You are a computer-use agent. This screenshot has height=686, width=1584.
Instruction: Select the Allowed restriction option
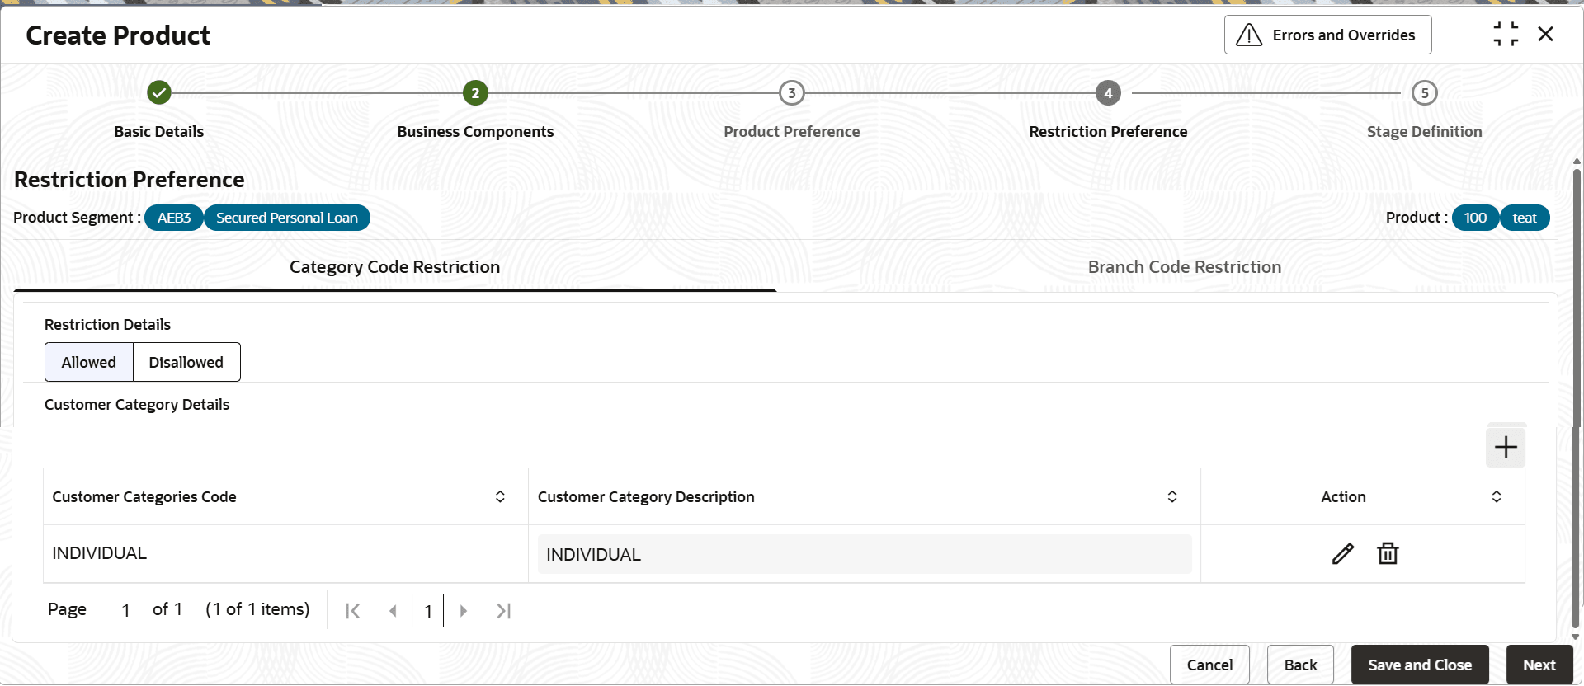89,363
